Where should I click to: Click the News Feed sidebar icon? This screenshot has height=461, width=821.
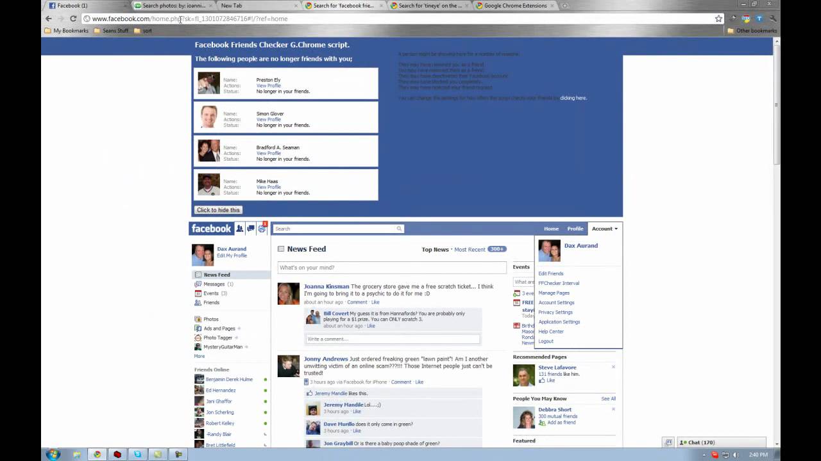coord(198,275)
